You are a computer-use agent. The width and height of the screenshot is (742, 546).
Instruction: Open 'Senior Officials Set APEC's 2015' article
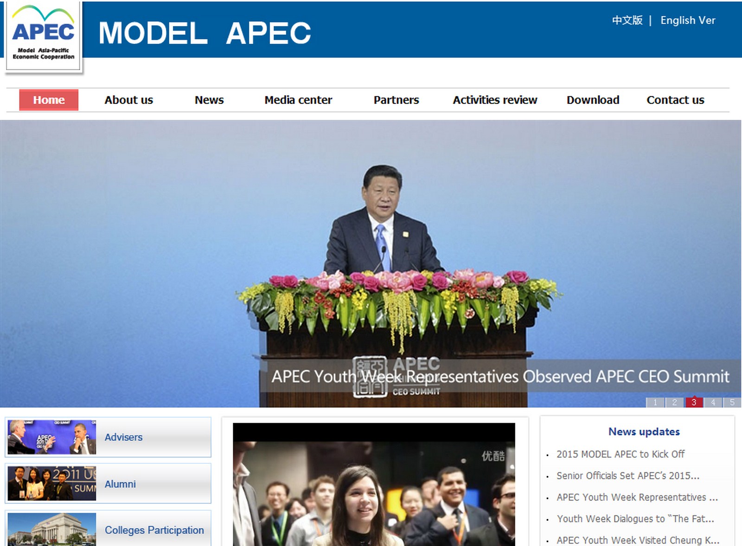[x=627, y=475]
